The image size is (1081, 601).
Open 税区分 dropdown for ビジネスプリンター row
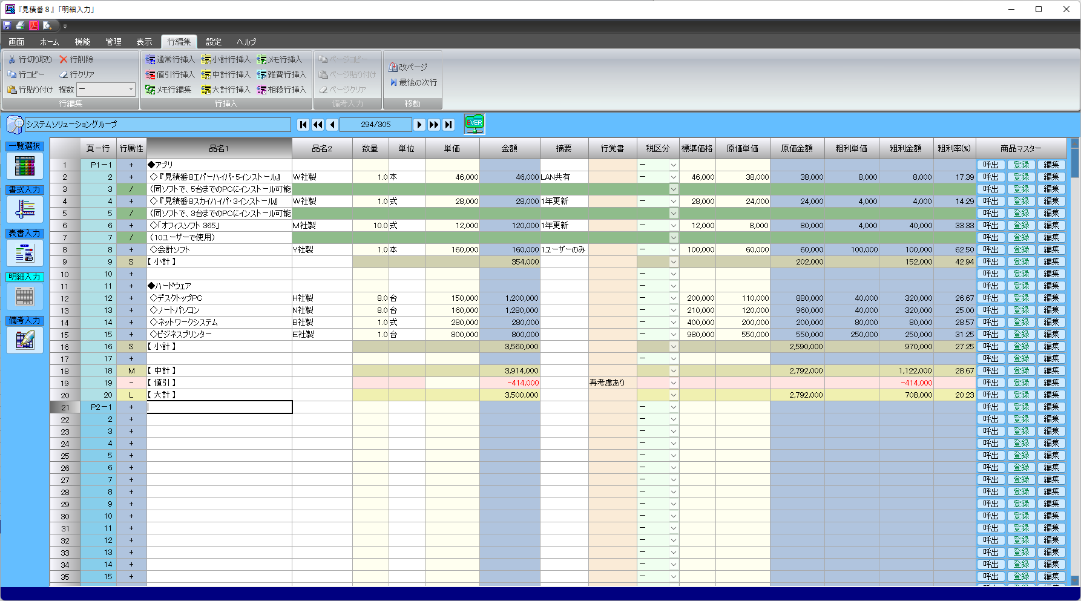673,335
